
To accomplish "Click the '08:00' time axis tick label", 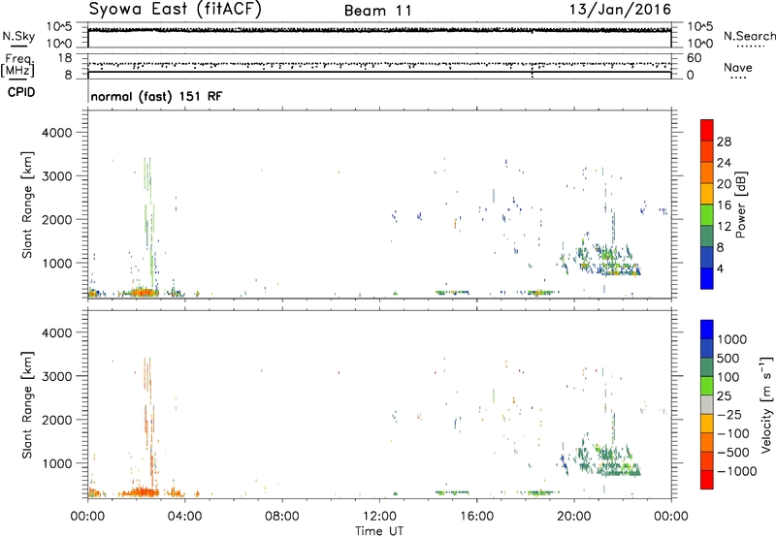I will tap(282, 517).
